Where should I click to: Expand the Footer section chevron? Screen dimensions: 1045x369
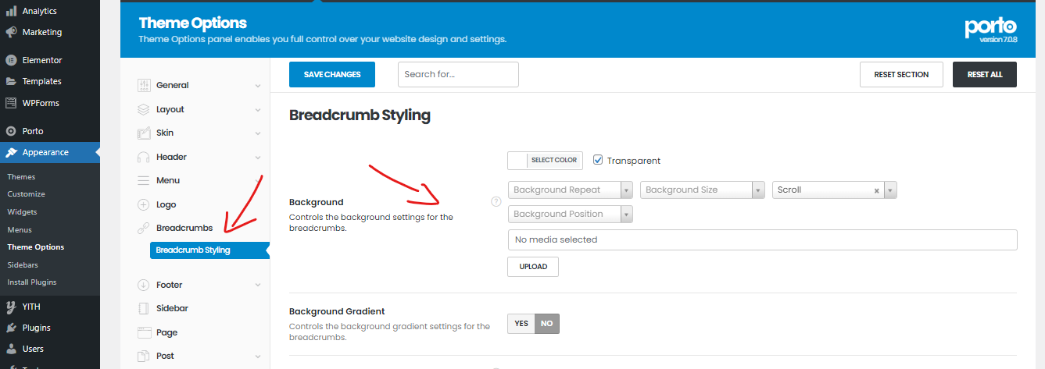tap(258, 286)
